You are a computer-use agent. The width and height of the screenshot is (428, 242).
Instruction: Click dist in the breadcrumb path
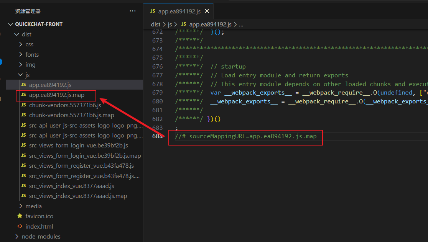pos(156,25)
